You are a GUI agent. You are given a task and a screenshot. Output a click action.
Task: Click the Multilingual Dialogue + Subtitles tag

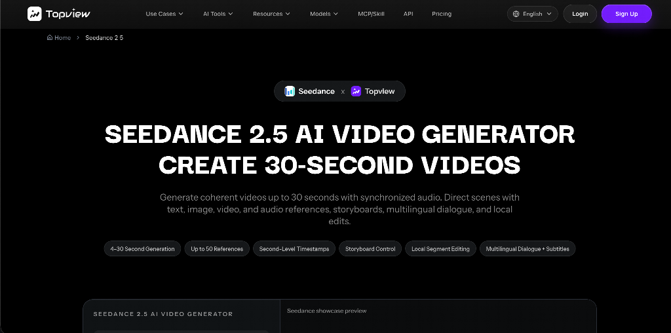[x=527, y=248]
